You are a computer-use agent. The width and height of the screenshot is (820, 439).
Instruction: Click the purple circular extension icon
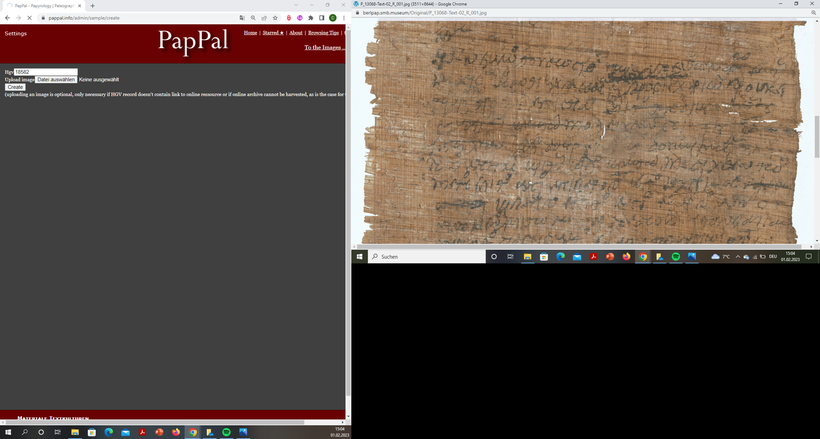tap(300, 18)
